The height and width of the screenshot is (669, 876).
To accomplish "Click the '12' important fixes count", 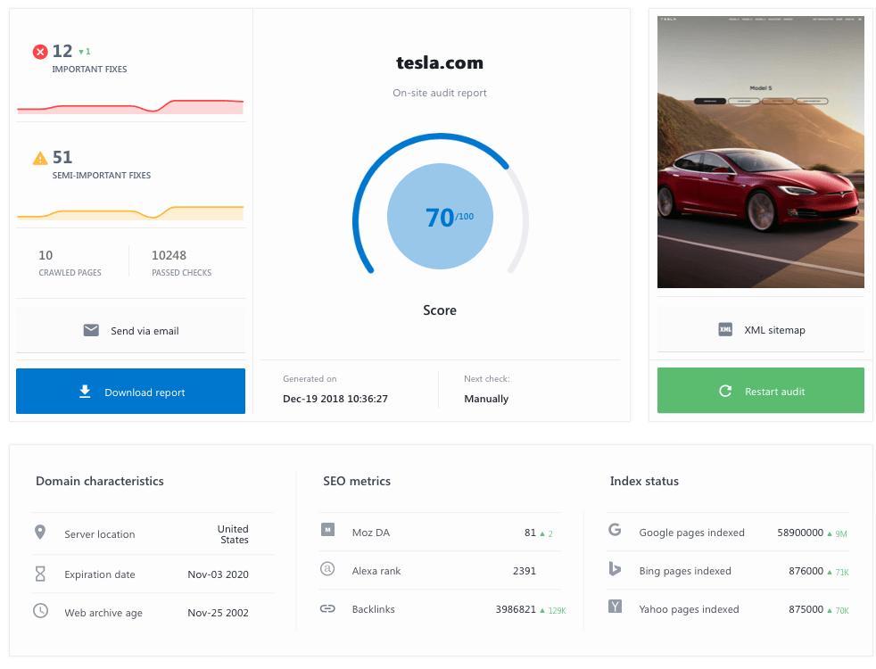I will point(62,52).
